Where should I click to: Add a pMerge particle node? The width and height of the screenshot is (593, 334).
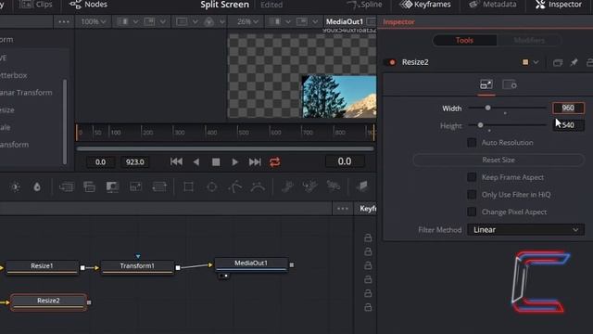click(x=309, y=186)
